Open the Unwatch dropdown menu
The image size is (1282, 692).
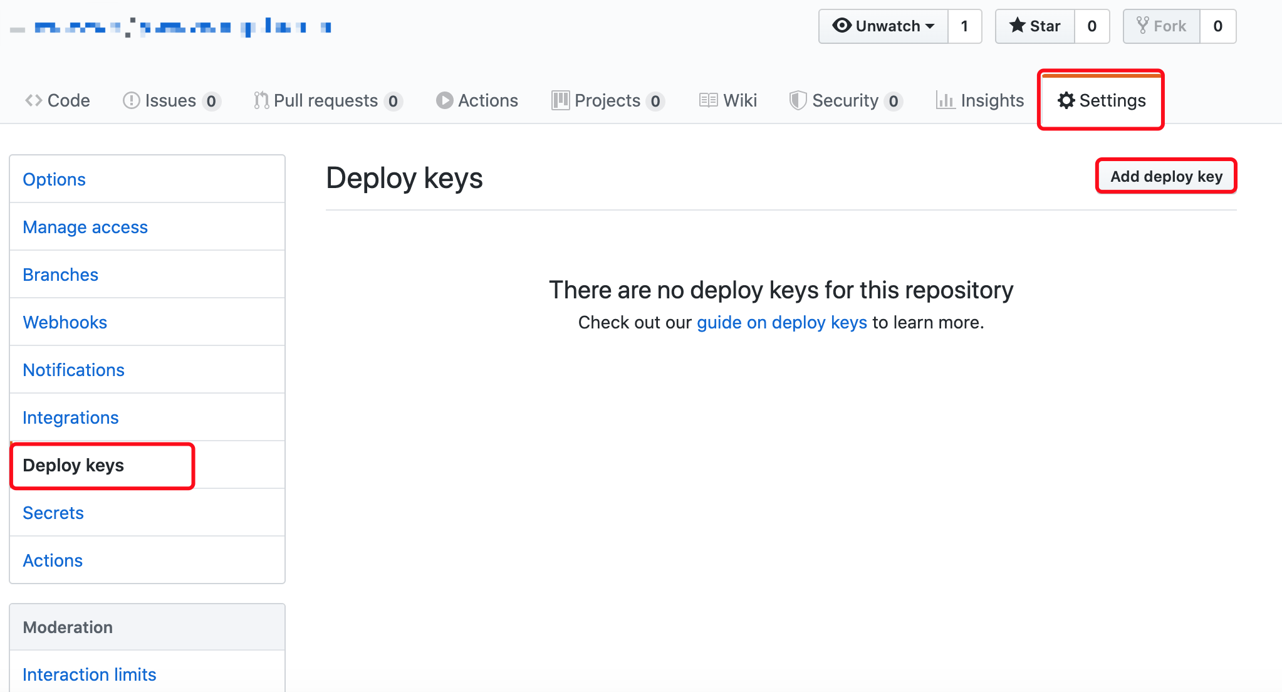coord(883,26)
